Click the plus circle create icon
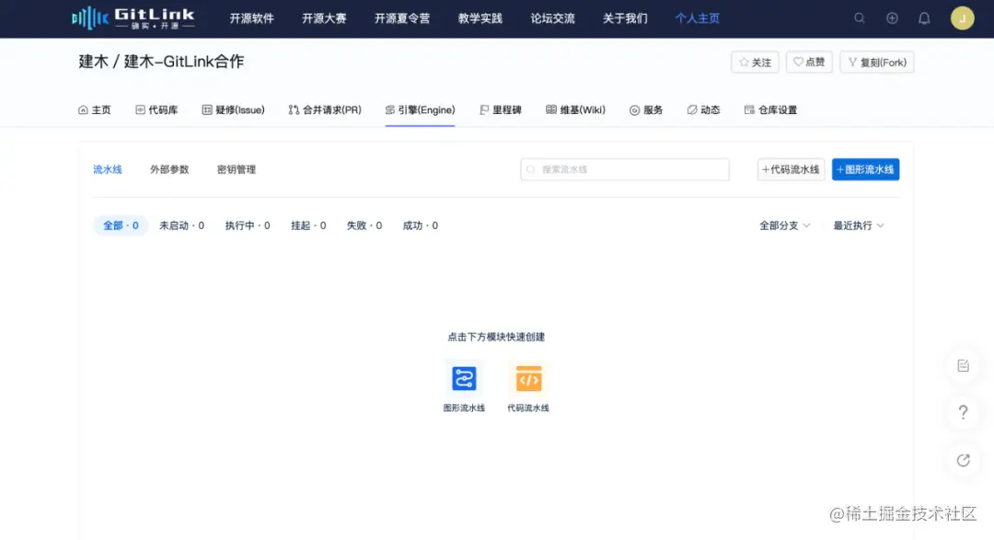Viewport: 994px width, 540px height. pyautogui.click(x=891, y=17)
